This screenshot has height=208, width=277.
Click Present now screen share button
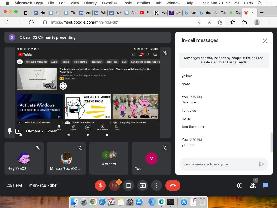coord(142,185)
